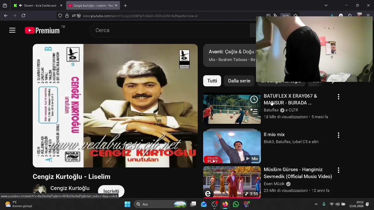374x210 pixels.
Task: Open the Esen Müzik channel link
Action: pos(274,184)
